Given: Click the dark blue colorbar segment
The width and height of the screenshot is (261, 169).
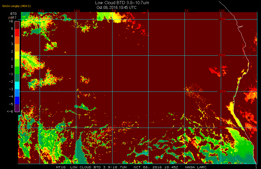Looking at the screenshot, I should (x=17, y=101).
